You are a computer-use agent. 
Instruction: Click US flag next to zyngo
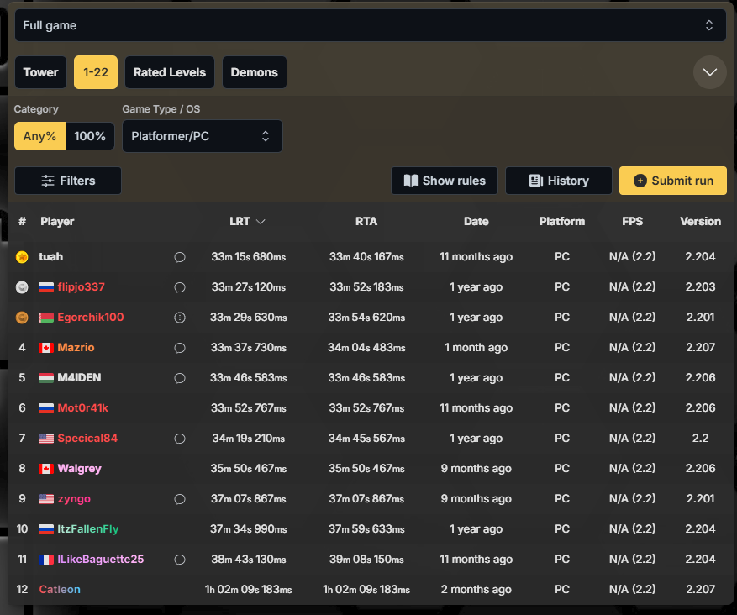point(46,499)
